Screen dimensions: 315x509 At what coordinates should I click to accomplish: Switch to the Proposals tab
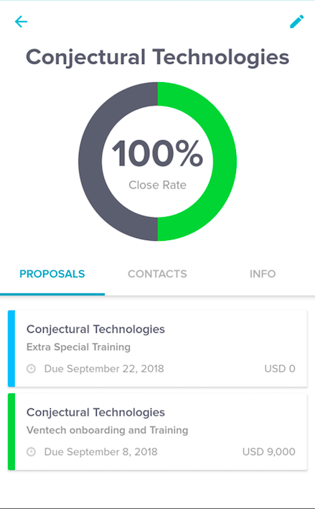tap(52, 274)
